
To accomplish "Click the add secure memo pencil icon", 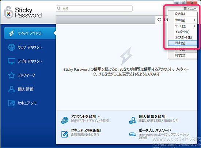I will point(65,134).
